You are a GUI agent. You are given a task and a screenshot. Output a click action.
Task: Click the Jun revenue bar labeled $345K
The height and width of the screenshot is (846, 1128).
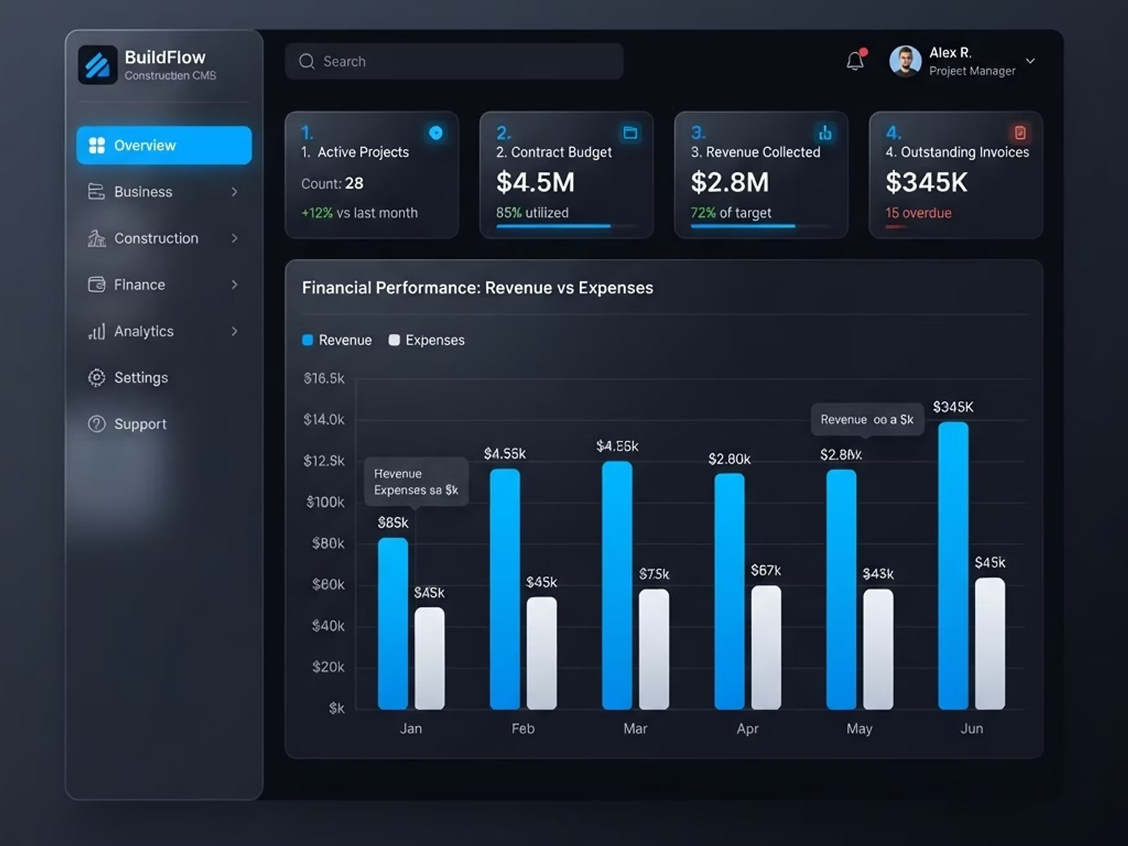[x=954, y=566]
